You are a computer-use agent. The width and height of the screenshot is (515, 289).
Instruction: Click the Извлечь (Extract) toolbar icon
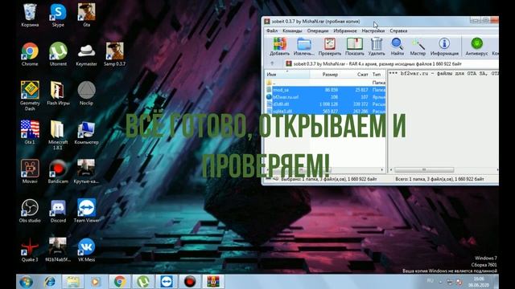click(x=304, y=47)
